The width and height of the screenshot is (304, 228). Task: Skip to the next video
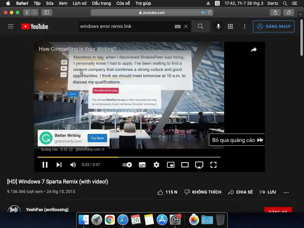click(x=59, y=165)
